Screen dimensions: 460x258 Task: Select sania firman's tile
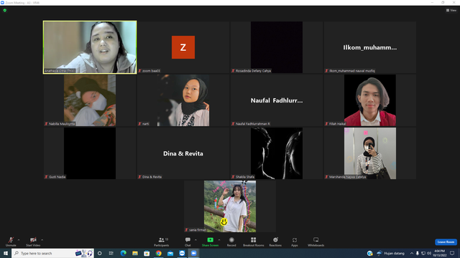[x=230, y=206]
